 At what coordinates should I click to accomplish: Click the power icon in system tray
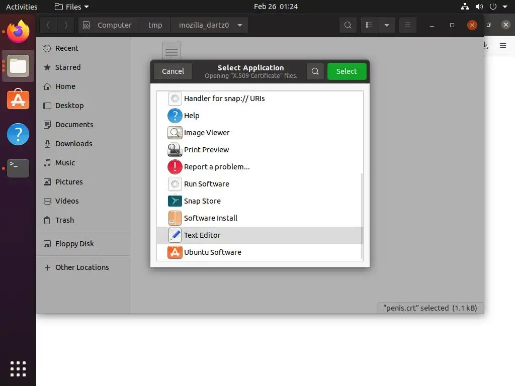pos(493,7)
